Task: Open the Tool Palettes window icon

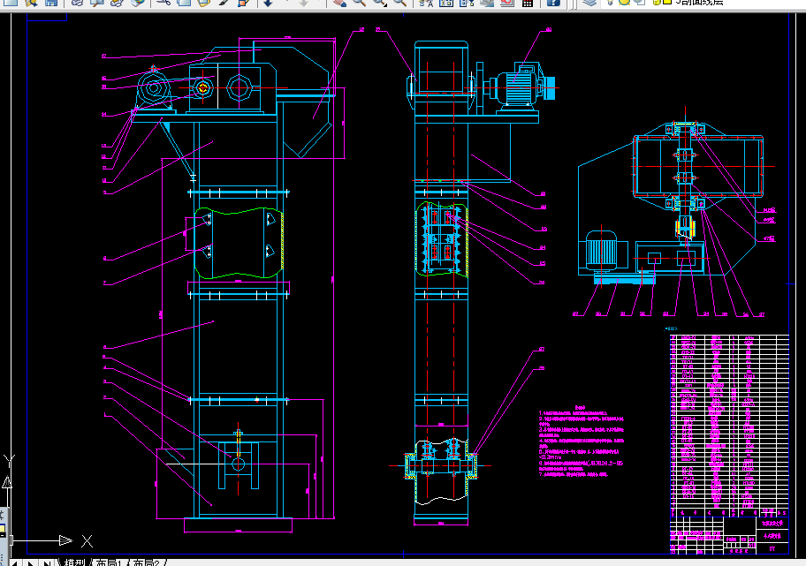Action: (x=467, y=3)
